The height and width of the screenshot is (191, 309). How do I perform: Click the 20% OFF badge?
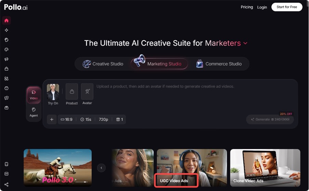coord(286,114)
